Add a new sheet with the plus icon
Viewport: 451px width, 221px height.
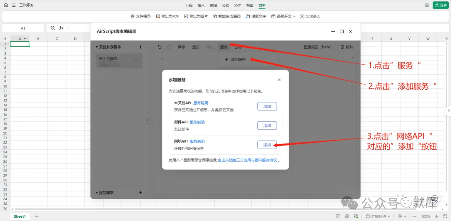pos(36,216)
